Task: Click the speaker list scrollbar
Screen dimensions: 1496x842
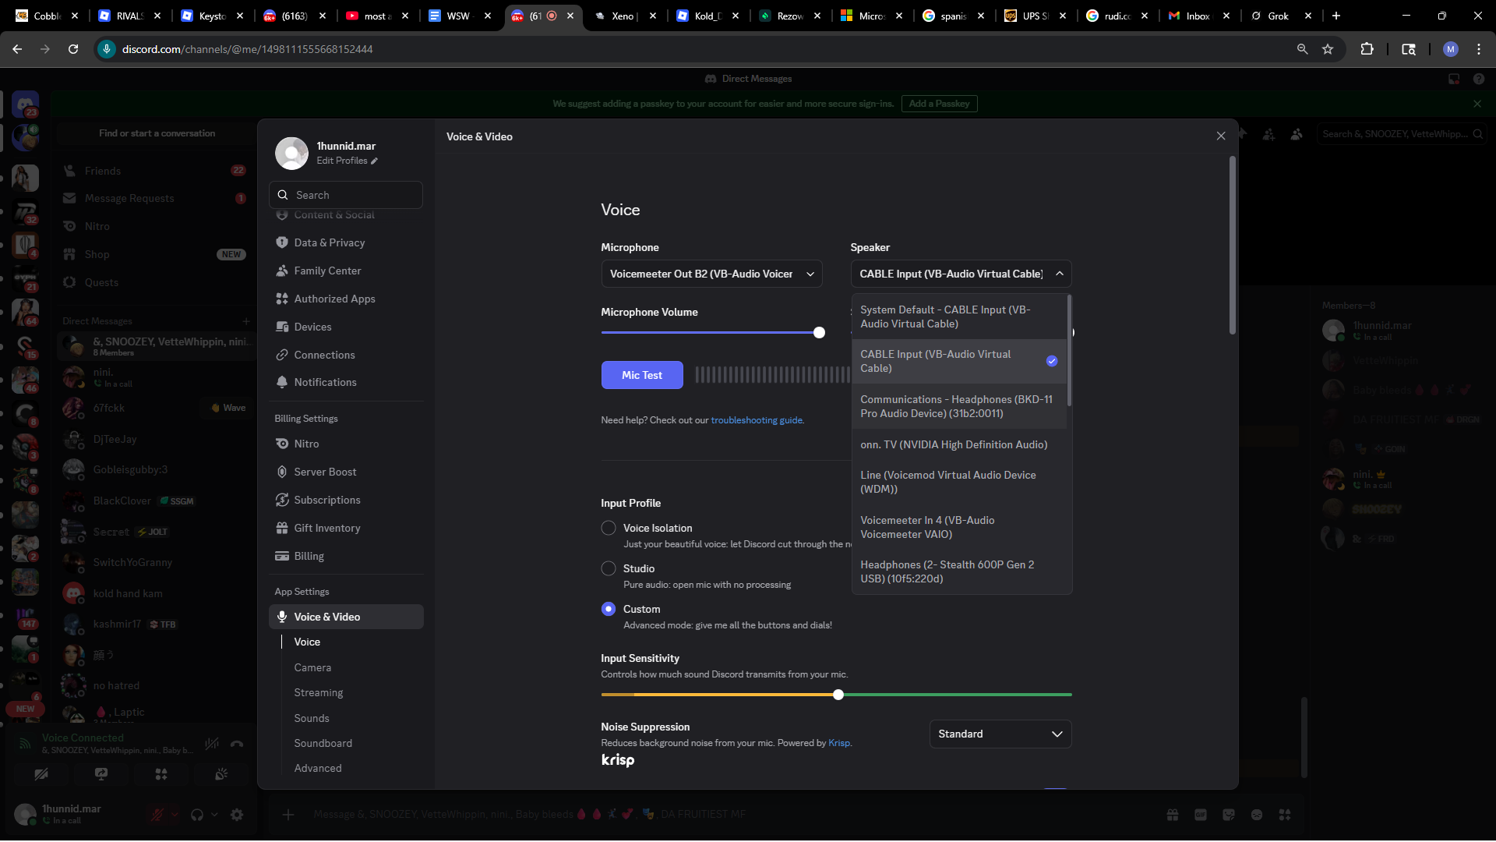Action: click(x=1069, y=351)
